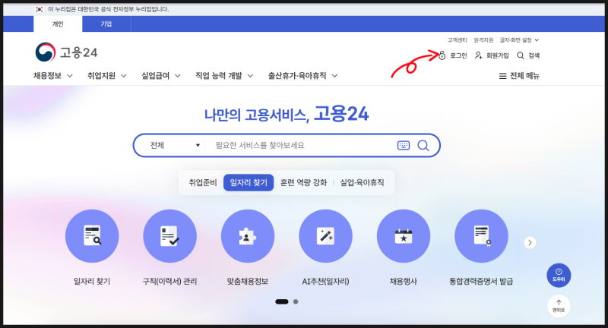
Task: Expand the 실업급여 menu
Action: [161, 76]
